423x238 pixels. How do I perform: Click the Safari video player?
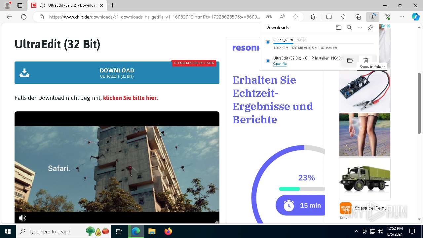117,168
